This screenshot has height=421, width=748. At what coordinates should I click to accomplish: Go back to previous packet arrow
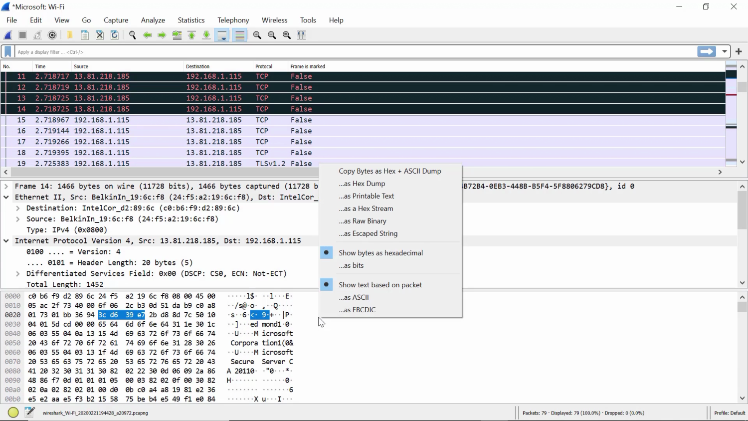point(147,35)
